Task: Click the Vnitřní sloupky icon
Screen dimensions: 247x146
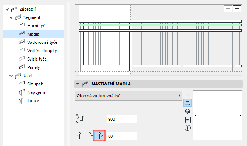Action: pos(22,51)
